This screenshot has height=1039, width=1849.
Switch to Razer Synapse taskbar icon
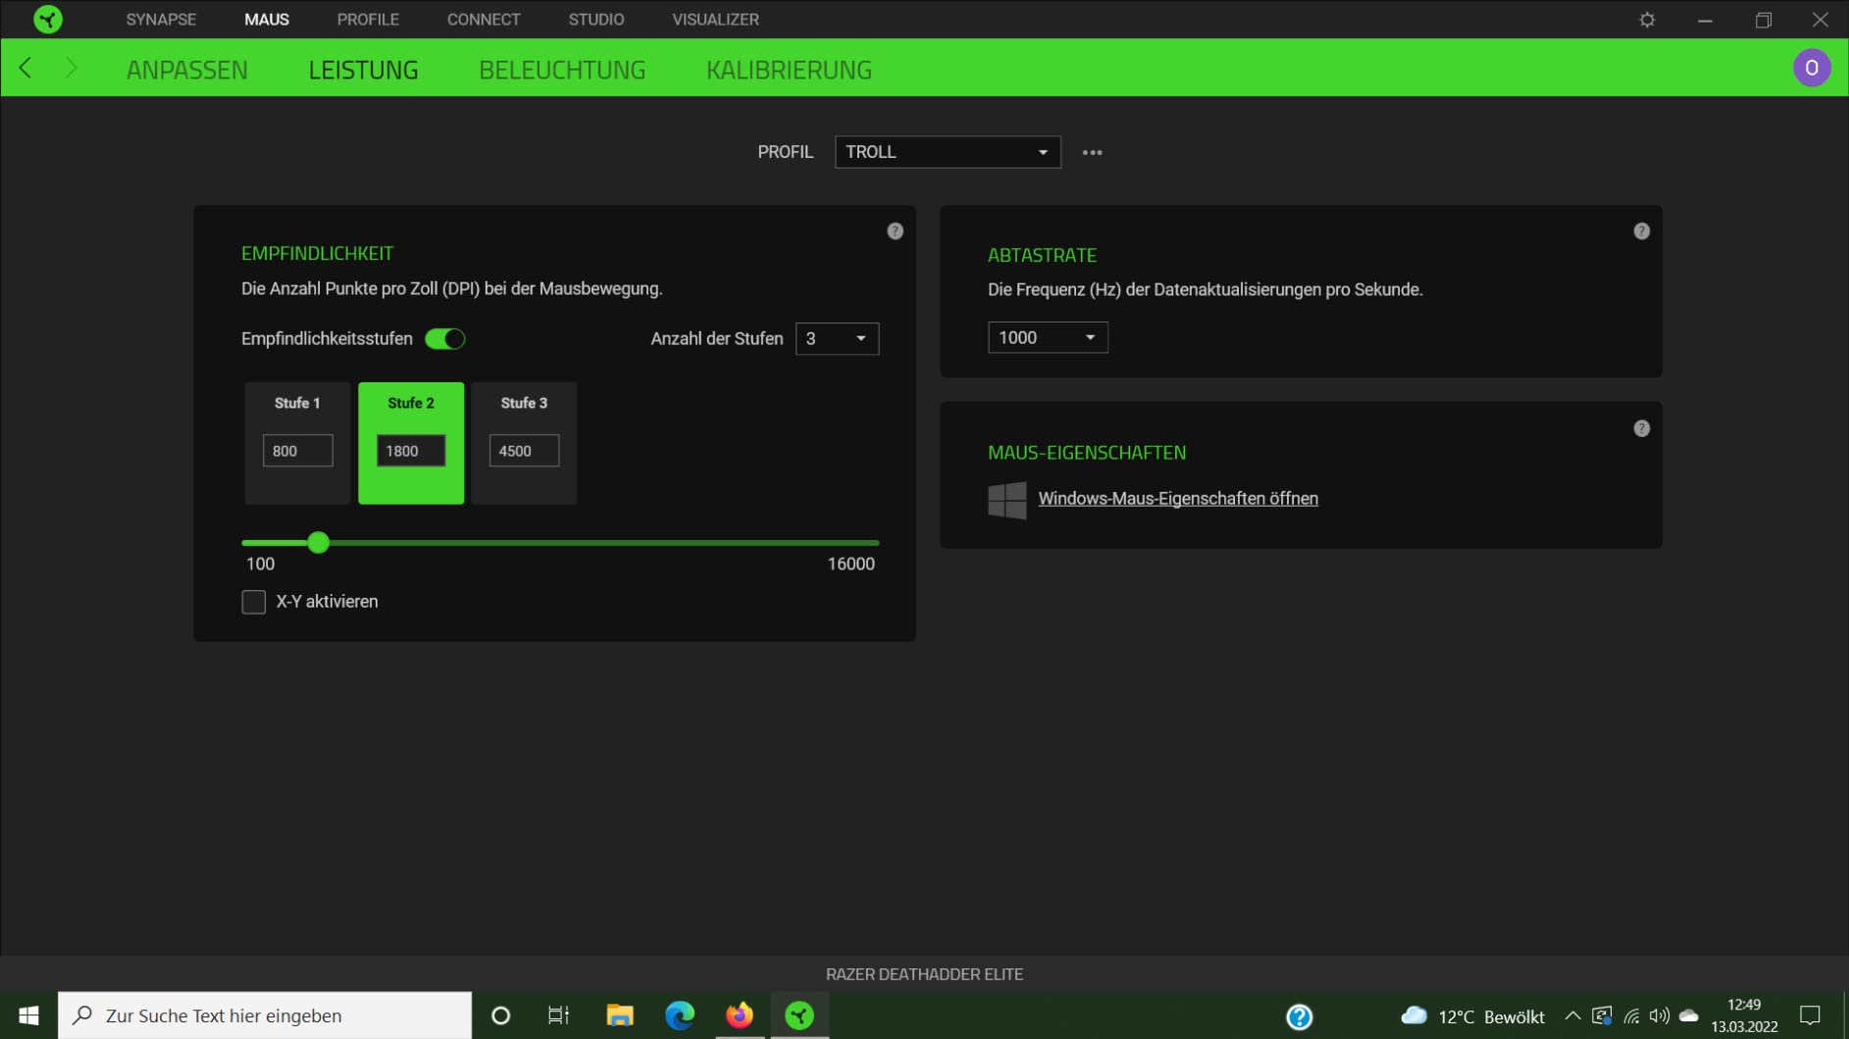coord(799,1015)
